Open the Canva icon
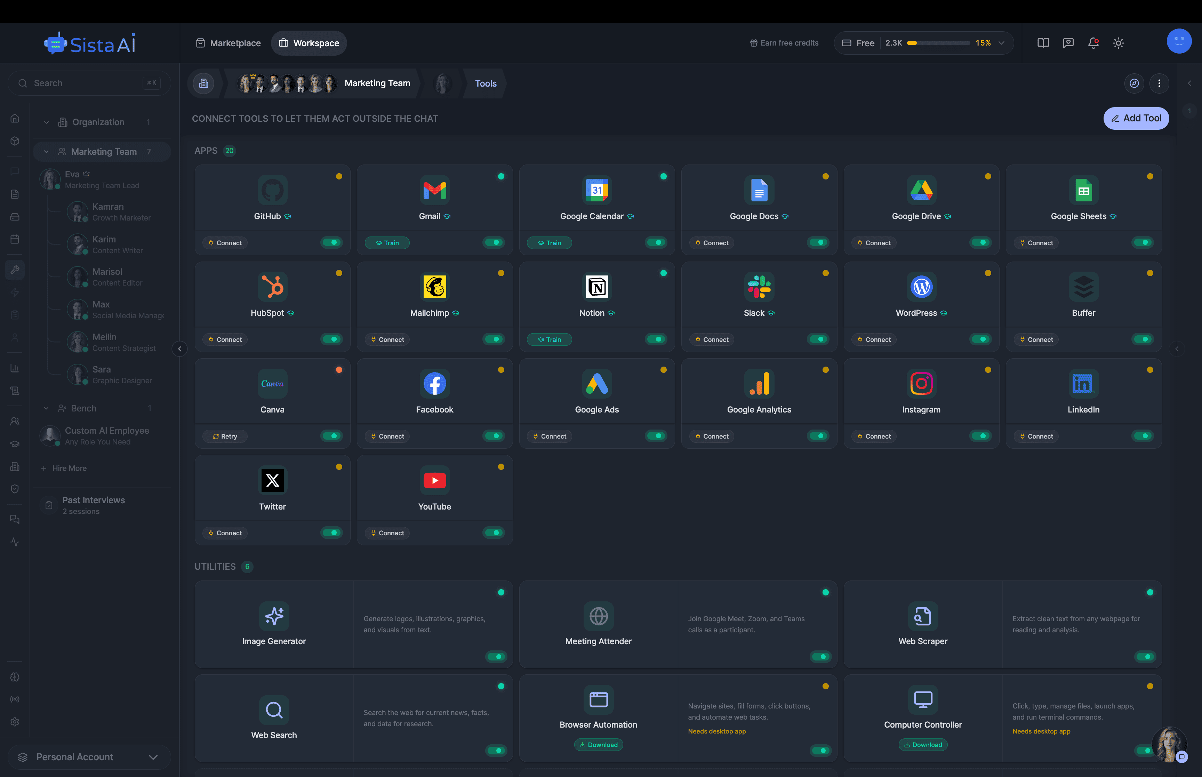The image size is (1202, 777). 272,383
